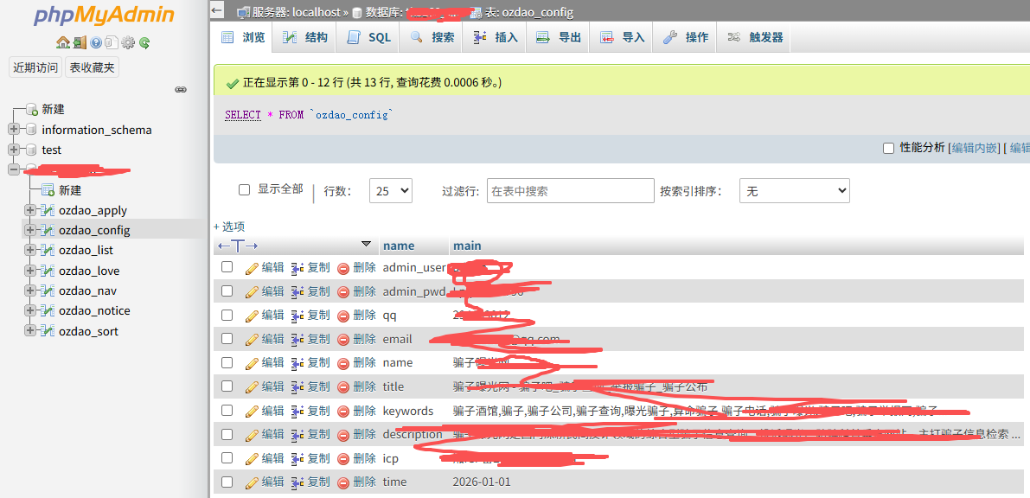Click the copy icon for time row
1030x498 pixels.
click(x=297, y=482)
